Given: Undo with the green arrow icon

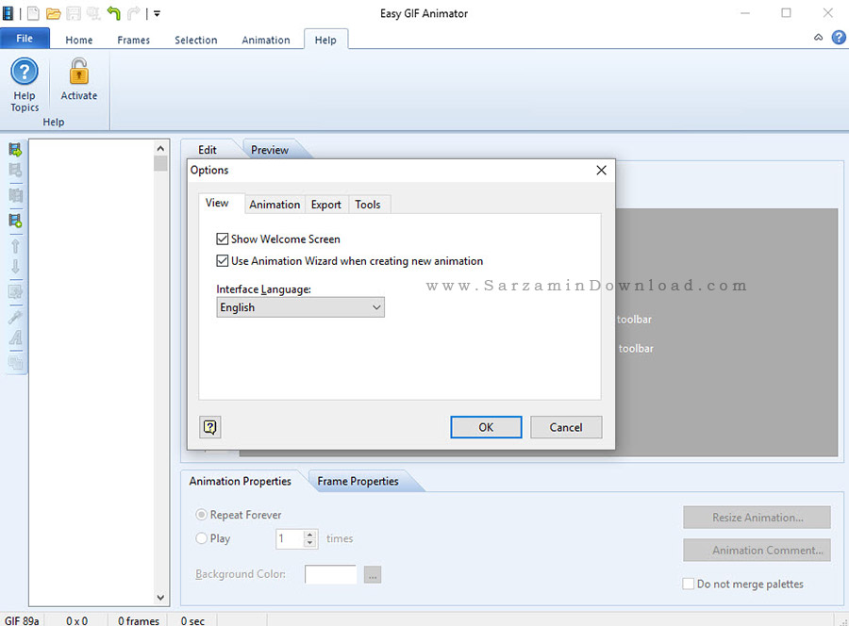Looking at the screenshot, I should point(114,13).
